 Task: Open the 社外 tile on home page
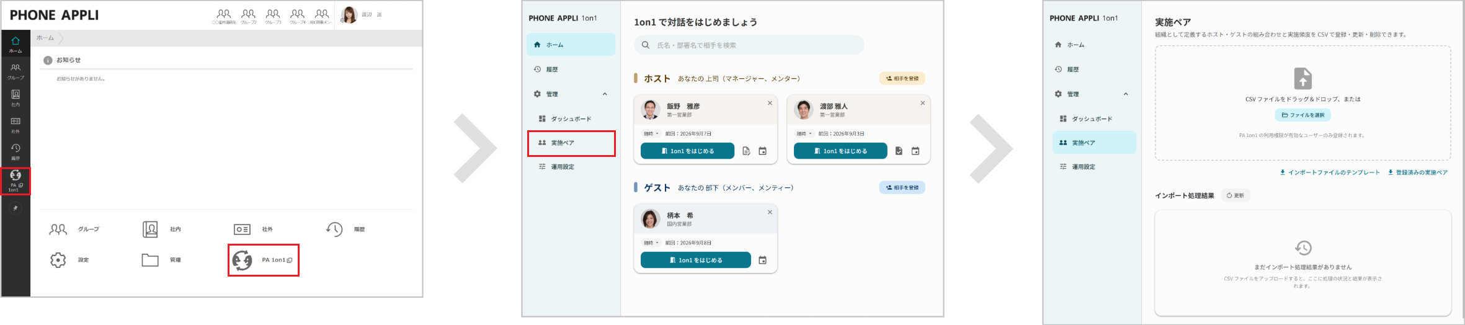[x=253, y=229]
